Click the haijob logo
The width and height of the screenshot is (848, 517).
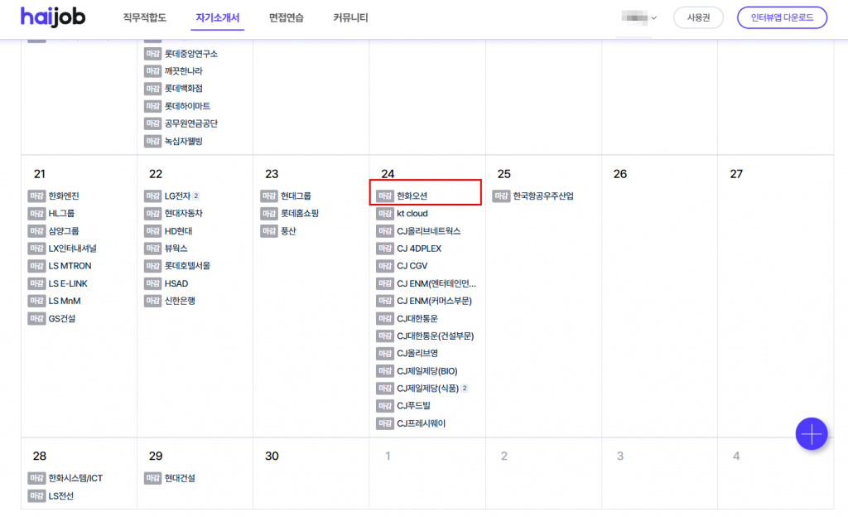click(53, 17)
